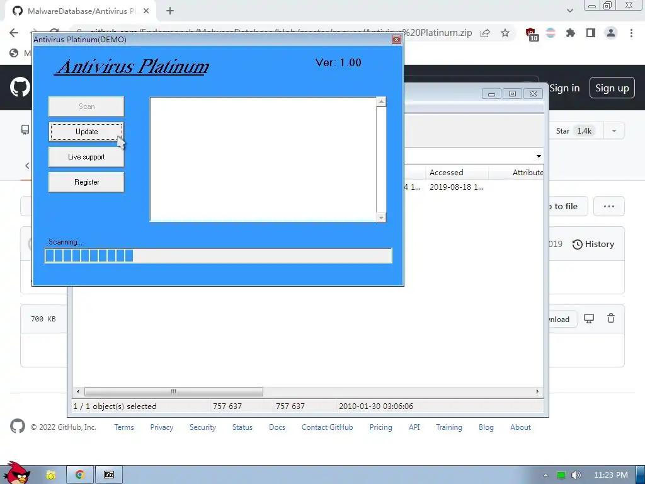The width and height of the screenshot is (645, 484).
Task: Open the Pricing footer link
Action: tap(380, 427)
